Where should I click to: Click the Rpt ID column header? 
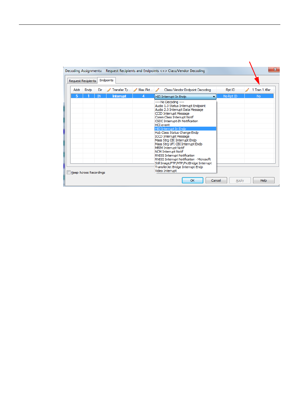tap(230, 90)
